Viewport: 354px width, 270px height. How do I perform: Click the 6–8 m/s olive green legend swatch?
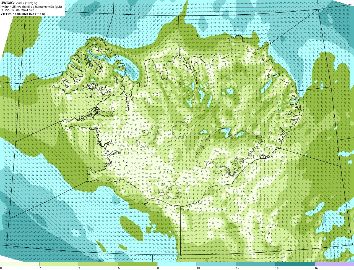point(138,264)
